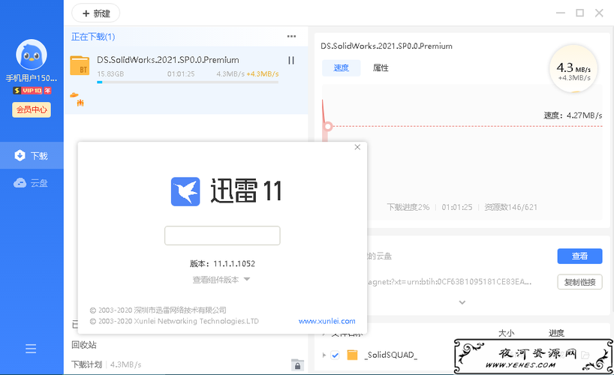Select the 下载 sidebar item
Image resolution: width=614 pixels, height=375 pixels.
(32, 156)
